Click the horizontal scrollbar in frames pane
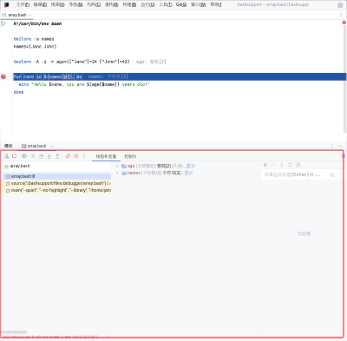The height and width of the screenshot is (341, 347). coord(14,332)
